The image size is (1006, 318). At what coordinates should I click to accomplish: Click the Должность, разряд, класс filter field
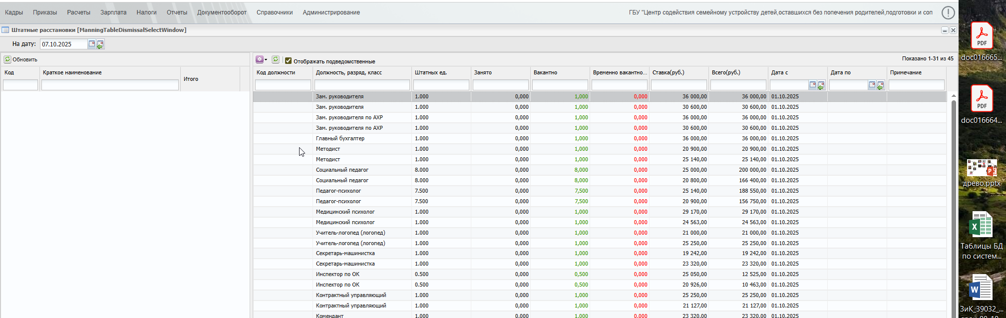click(x=362, y=85)
